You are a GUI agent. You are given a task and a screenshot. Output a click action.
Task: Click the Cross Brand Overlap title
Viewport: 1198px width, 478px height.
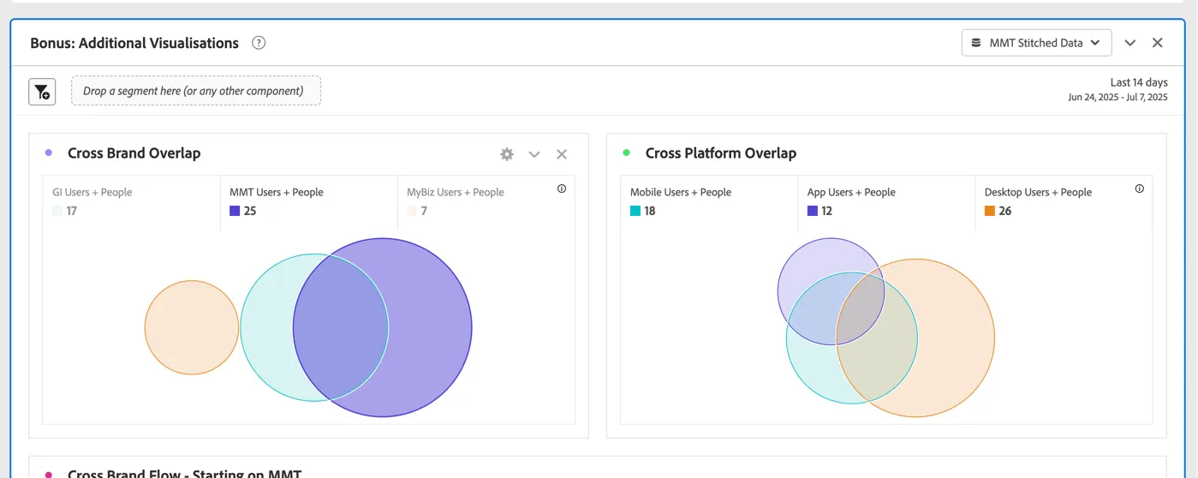[134, 153]
